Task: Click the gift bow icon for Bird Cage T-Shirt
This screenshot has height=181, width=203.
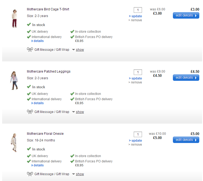Action: [x=30, y=50]
